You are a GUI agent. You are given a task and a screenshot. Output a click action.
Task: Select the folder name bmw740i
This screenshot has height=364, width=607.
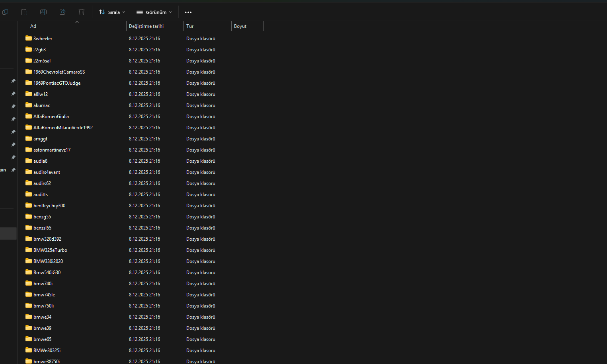point(43,284)
